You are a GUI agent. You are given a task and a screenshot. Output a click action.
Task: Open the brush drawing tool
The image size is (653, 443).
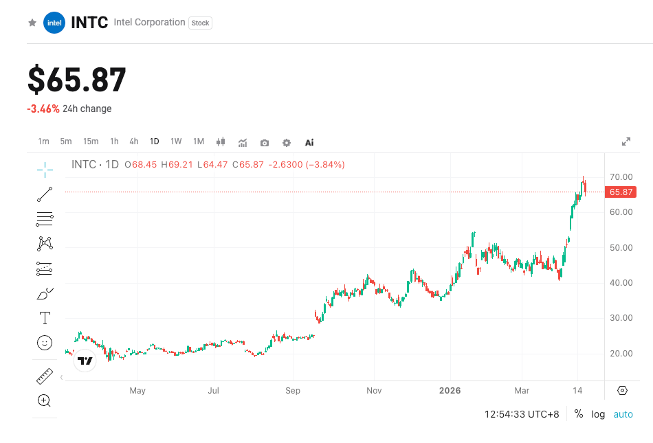pos(44,293)
